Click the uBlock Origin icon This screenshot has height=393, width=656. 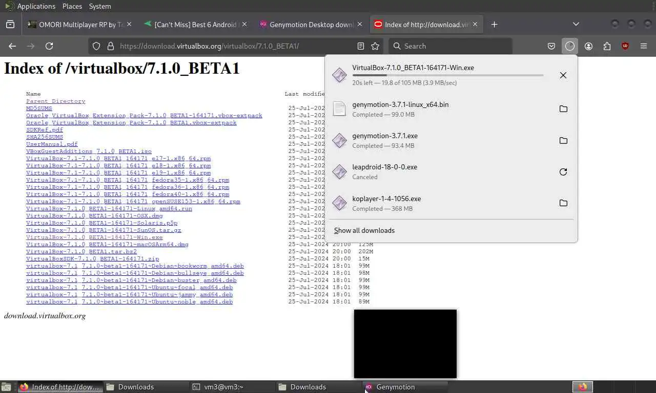point(625,46)
